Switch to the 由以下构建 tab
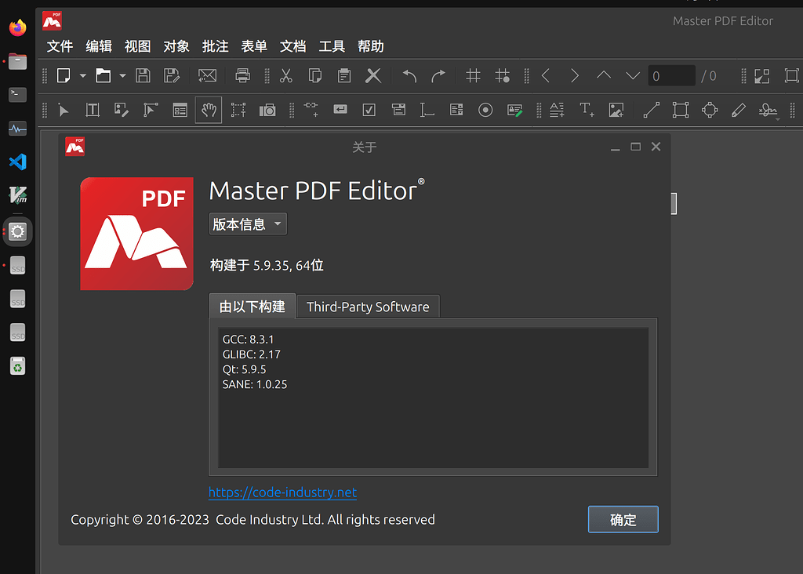 coord(252,307)
